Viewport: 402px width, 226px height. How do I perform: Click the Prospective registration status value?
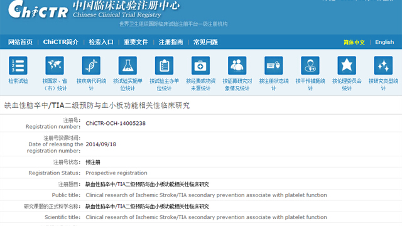[116, 173]
